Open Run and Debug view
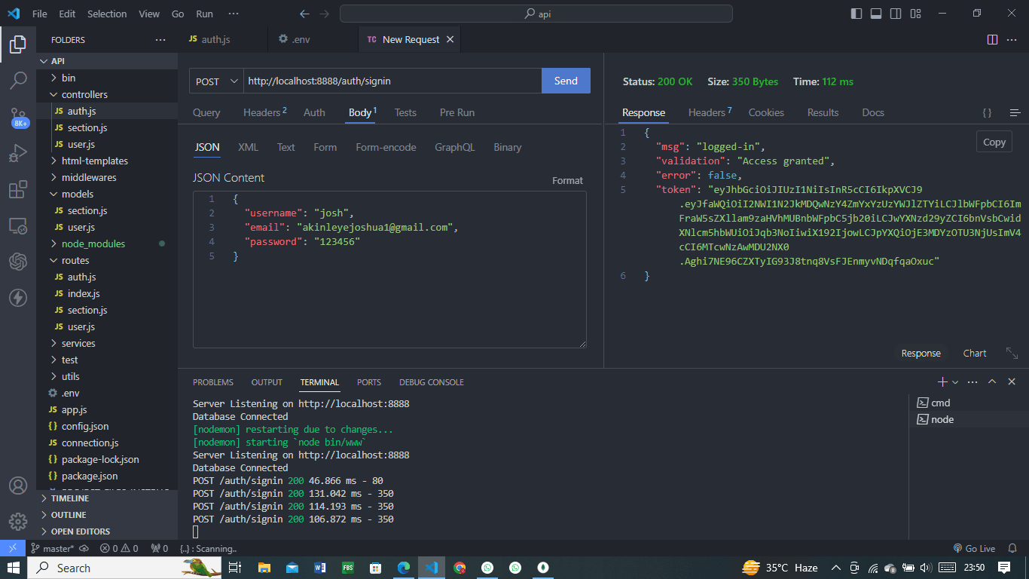This screenshot has width=1029, height=579. pyautogui.click(x=18, y=153)
